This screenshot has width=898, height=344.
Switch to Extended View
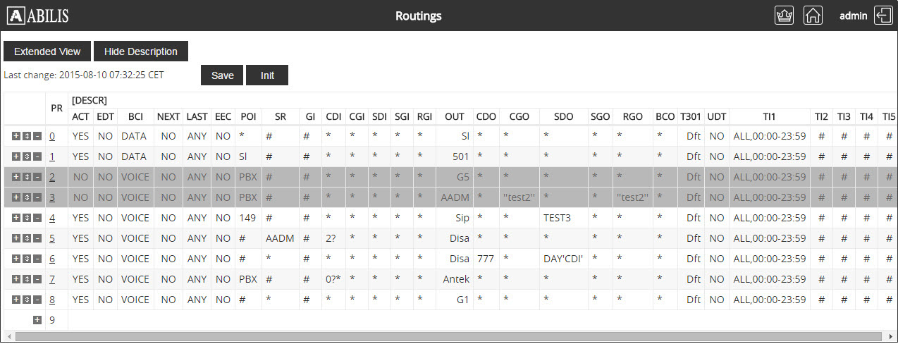point(47,51)
